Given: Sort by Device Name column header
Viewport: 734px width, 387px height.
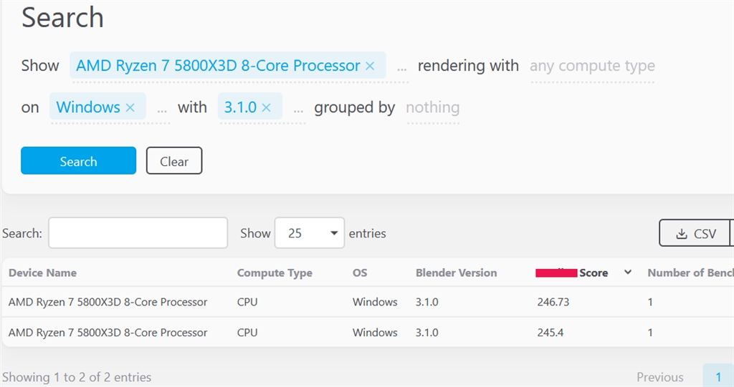Looking at the screenshot, I should pos(42,273).
